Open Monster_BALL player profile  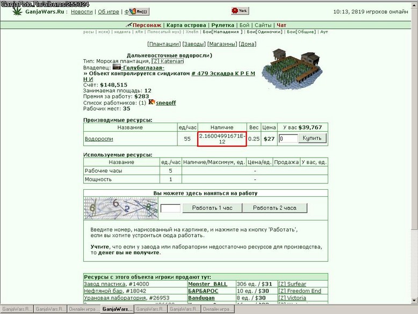point(208,284)
